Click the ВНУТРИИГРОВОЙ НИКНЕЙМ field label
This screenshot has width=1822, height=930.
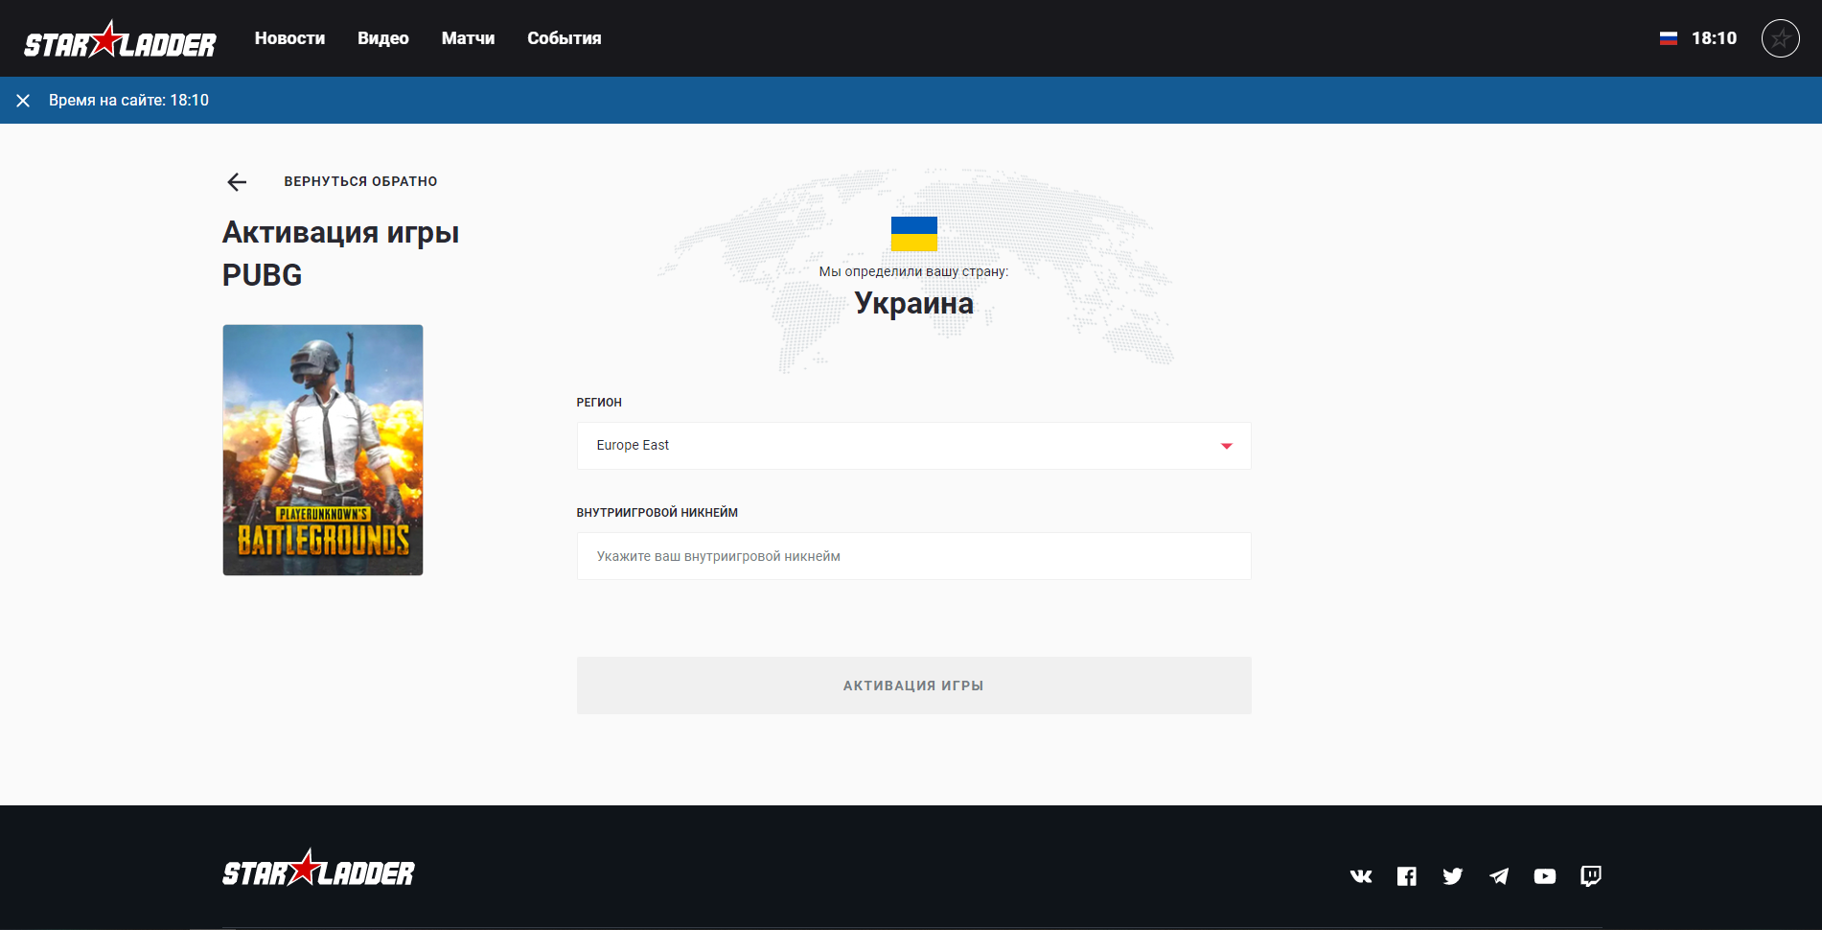pos(657,513)
